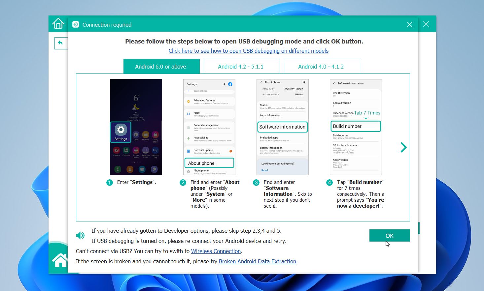The image size is (484, 291).
Task: Show next steps with the right chevron
Action: tap(403, 147)
